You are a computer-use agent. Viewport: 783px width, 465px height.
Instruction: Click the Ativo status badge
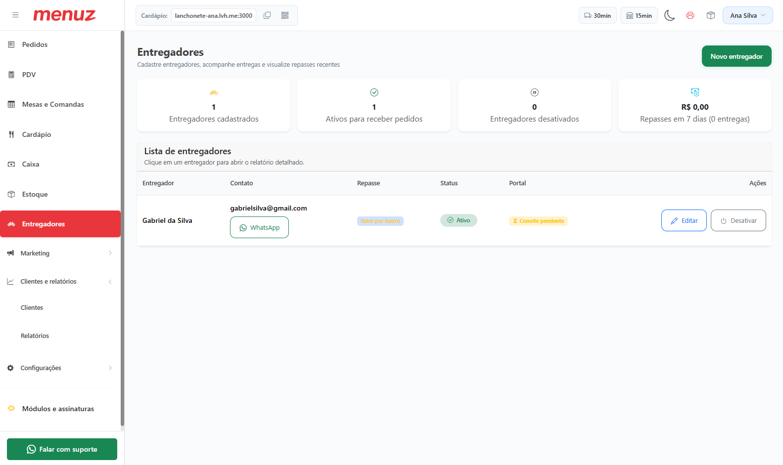coord(459,220)
